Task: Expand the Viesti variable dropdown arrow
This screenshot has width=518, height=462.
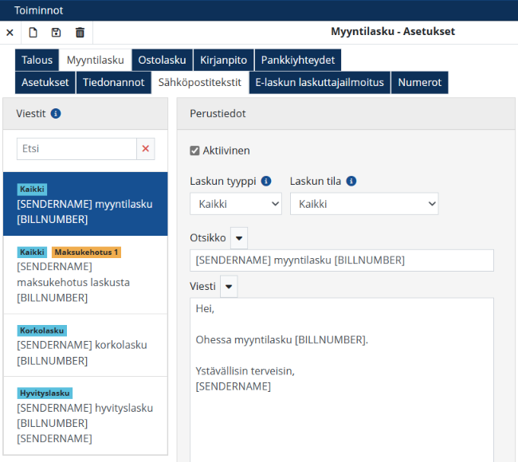Action: [229, 286]
